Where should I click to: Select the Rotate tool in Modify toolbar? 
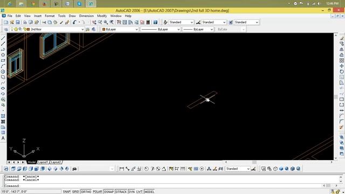coord(341,72)
